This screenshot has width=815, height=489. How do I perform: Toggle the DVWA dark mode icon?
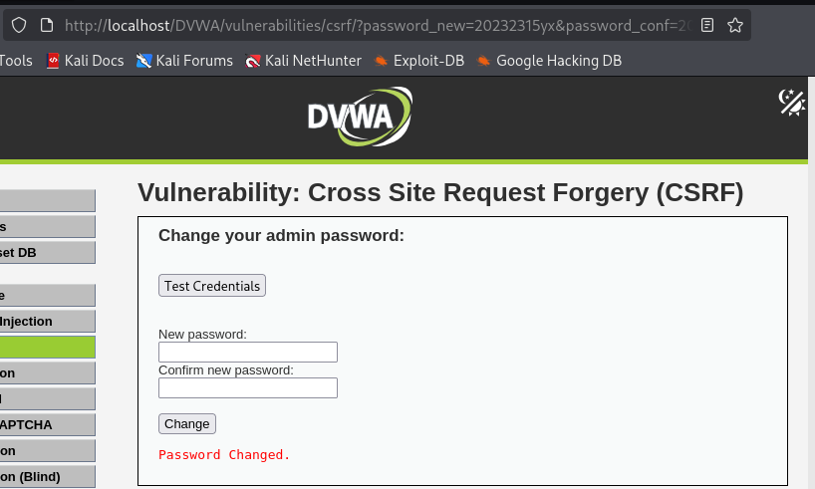coord(791,103)
